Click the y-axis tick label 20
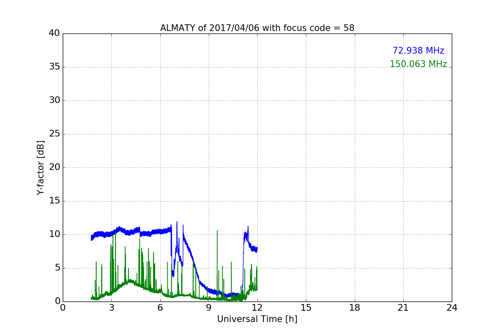The image size is (502, 335). [x=54, y=167]
